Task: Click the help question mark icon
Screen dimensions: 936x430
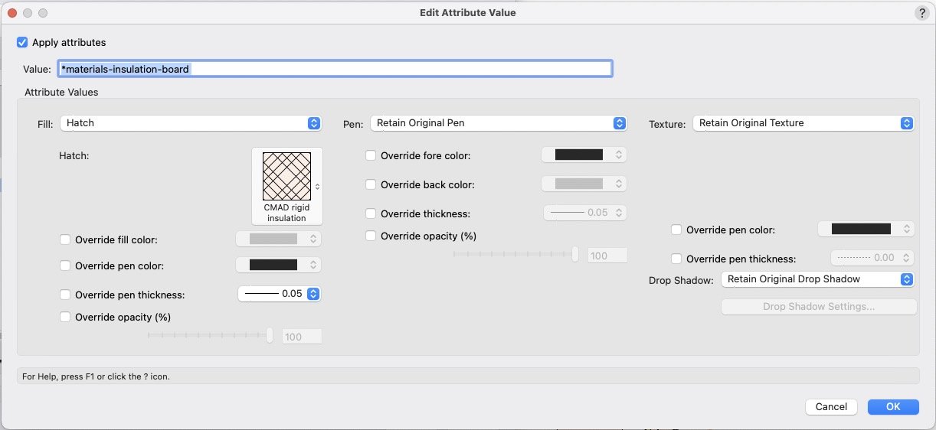Action: [x=921, y=13]
